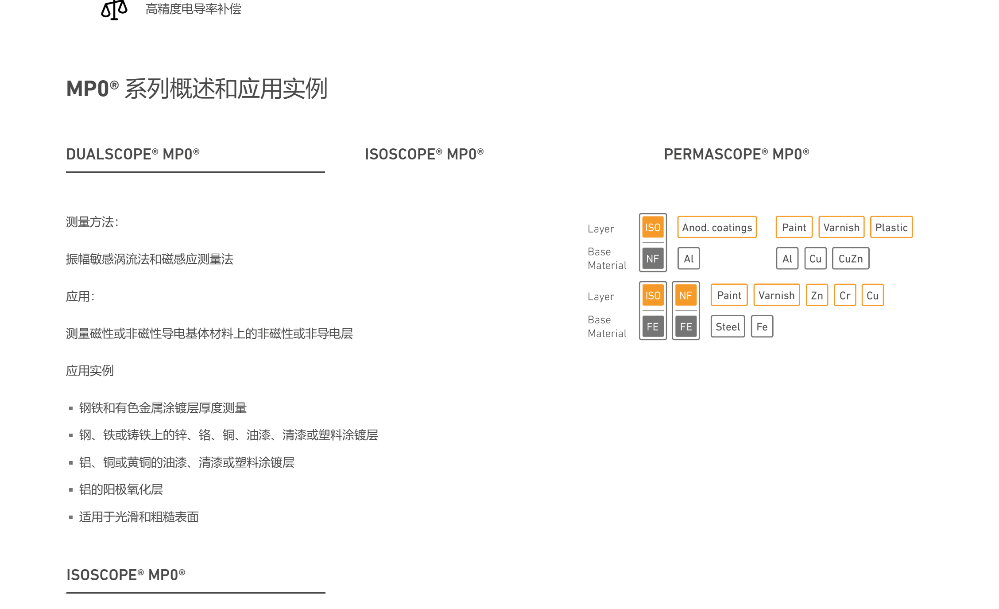Click the 测量磁性或非磁性导电基体材料 description line
The image size is (999, 609).
pos(209,334)
